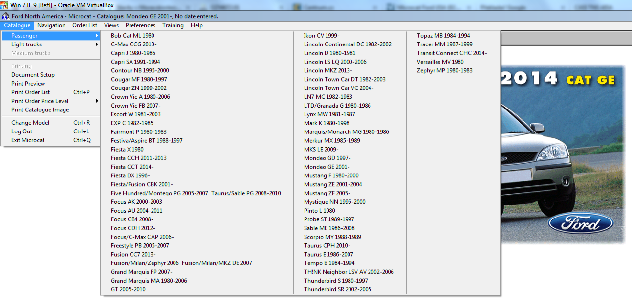Pick Transit Connect CHC 2014- model

[x=452, y=53]
